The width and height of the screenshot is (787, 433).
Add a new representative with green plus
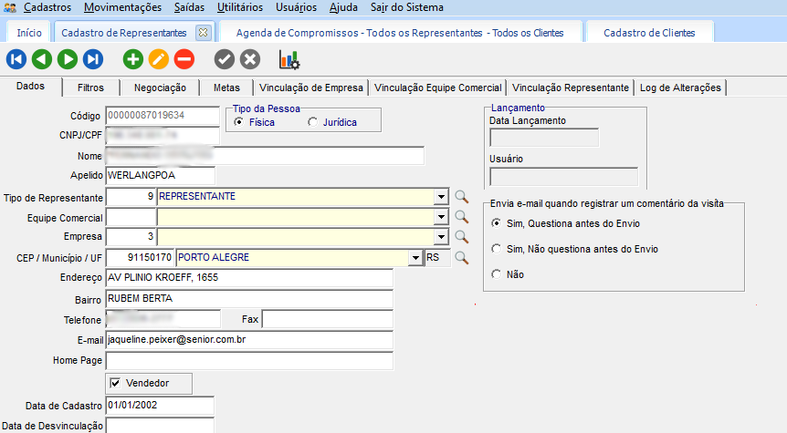(133, 59)
